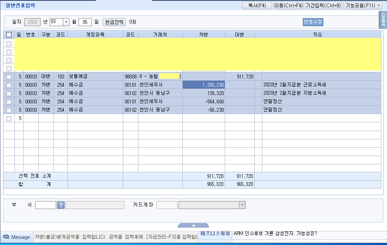Screen dimensions: 387x245
Task: Click the Message speech bubble icon
Action: (6, 237)
